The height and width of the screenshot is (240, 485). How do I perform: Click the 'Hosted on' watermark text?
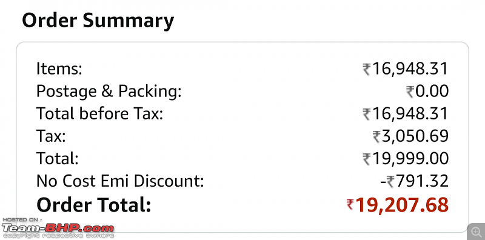pos(22,220)
